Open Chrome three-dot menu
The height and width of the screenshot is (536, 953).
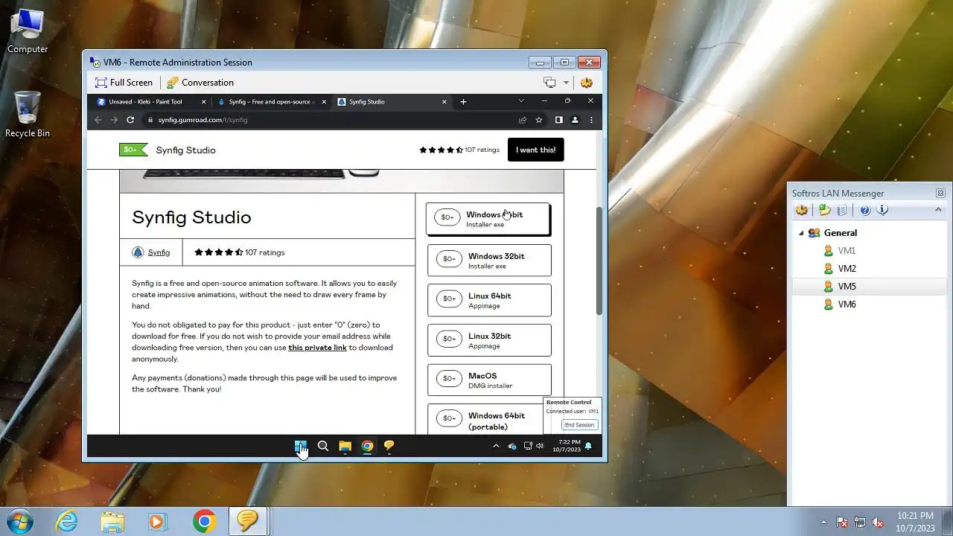point(592,120)
